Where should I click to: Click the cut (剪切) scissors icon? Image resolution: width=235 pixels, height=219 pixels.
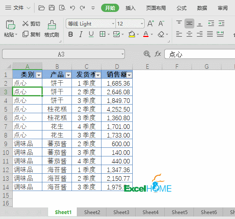[25, 23]
